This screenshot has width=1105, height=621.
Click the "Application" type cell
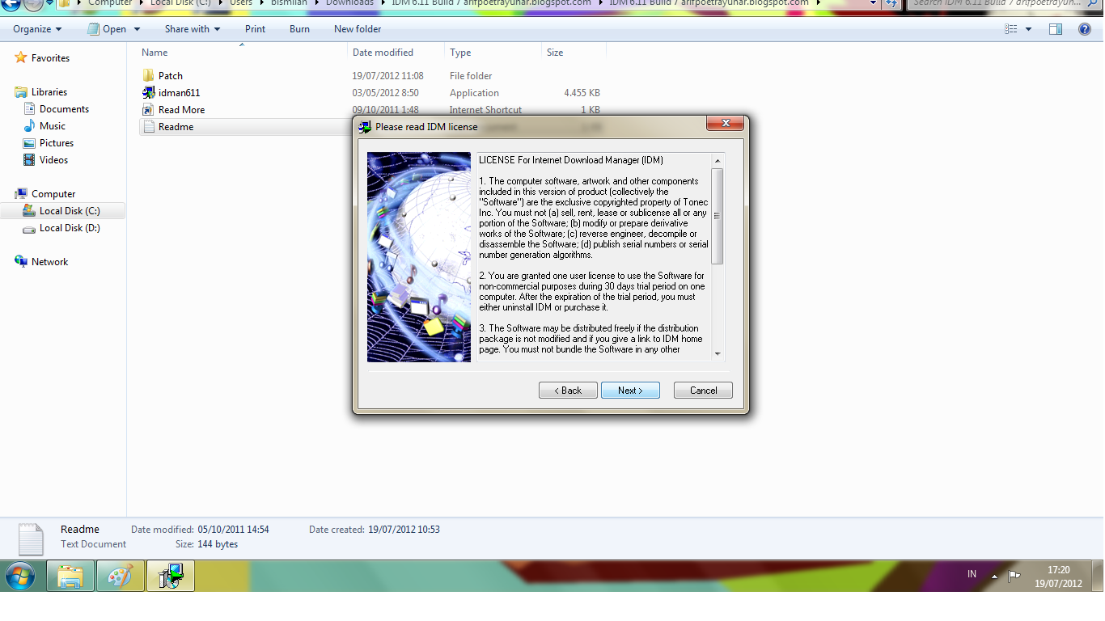point(474,93)
